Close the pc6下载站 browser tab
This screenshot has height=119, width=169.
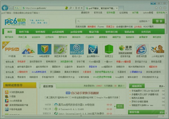coord(117,8)
